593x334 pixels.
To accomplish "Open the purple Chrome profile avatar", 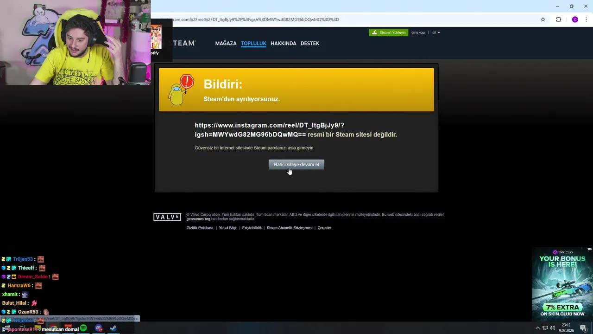I will (x=575, y=19).
